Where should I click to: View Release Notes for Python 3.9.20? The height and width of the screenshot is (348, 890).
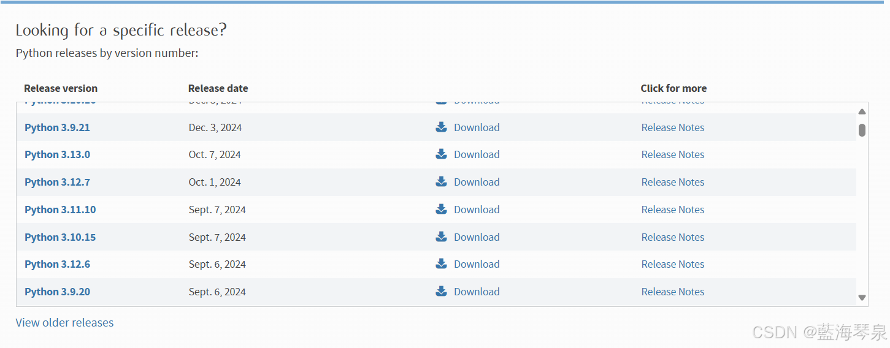tap(673, 292)
